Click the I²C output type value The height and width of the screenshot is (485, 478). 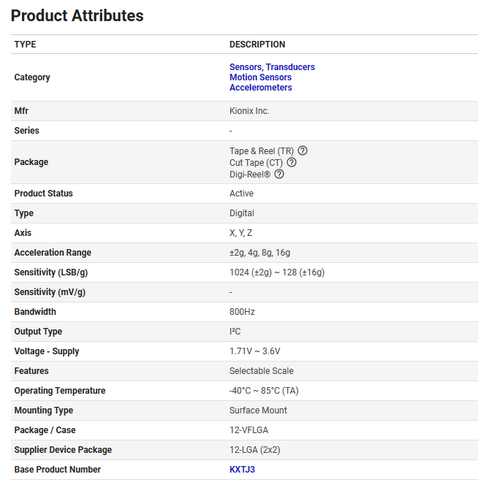[235, 332]
